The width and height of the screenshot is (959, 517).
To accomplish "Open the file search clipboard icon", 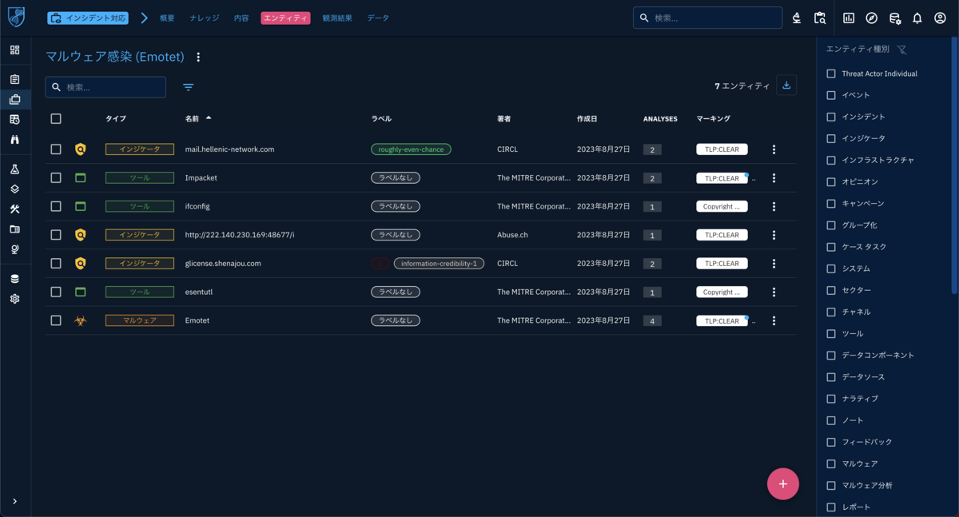I will (819, 18).
